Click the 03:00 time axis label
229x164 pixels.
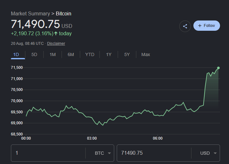tap(92, 138)
